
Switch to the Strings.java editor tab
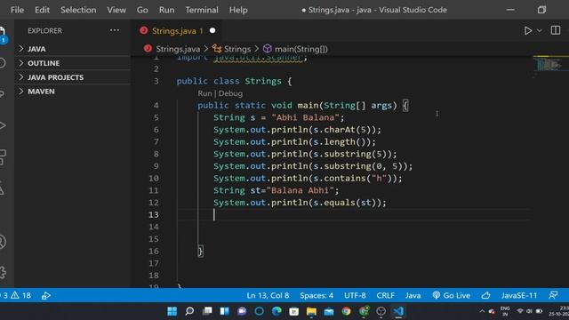coord(177,31)
